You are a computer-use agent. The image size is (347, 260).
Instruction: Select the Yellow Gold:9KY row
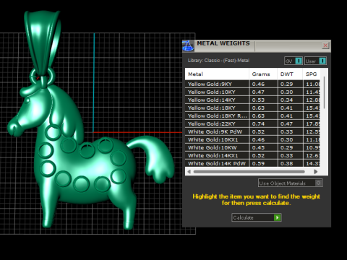pyautogui.click(x=252, y=84)
